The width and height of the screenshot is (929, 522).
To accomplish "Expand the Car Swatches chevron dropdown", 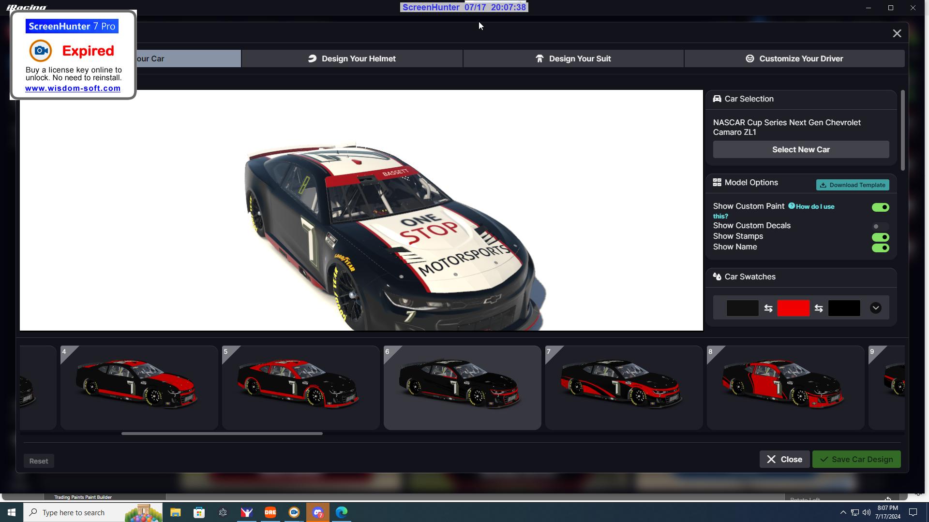I will click(x=875, y=308).
